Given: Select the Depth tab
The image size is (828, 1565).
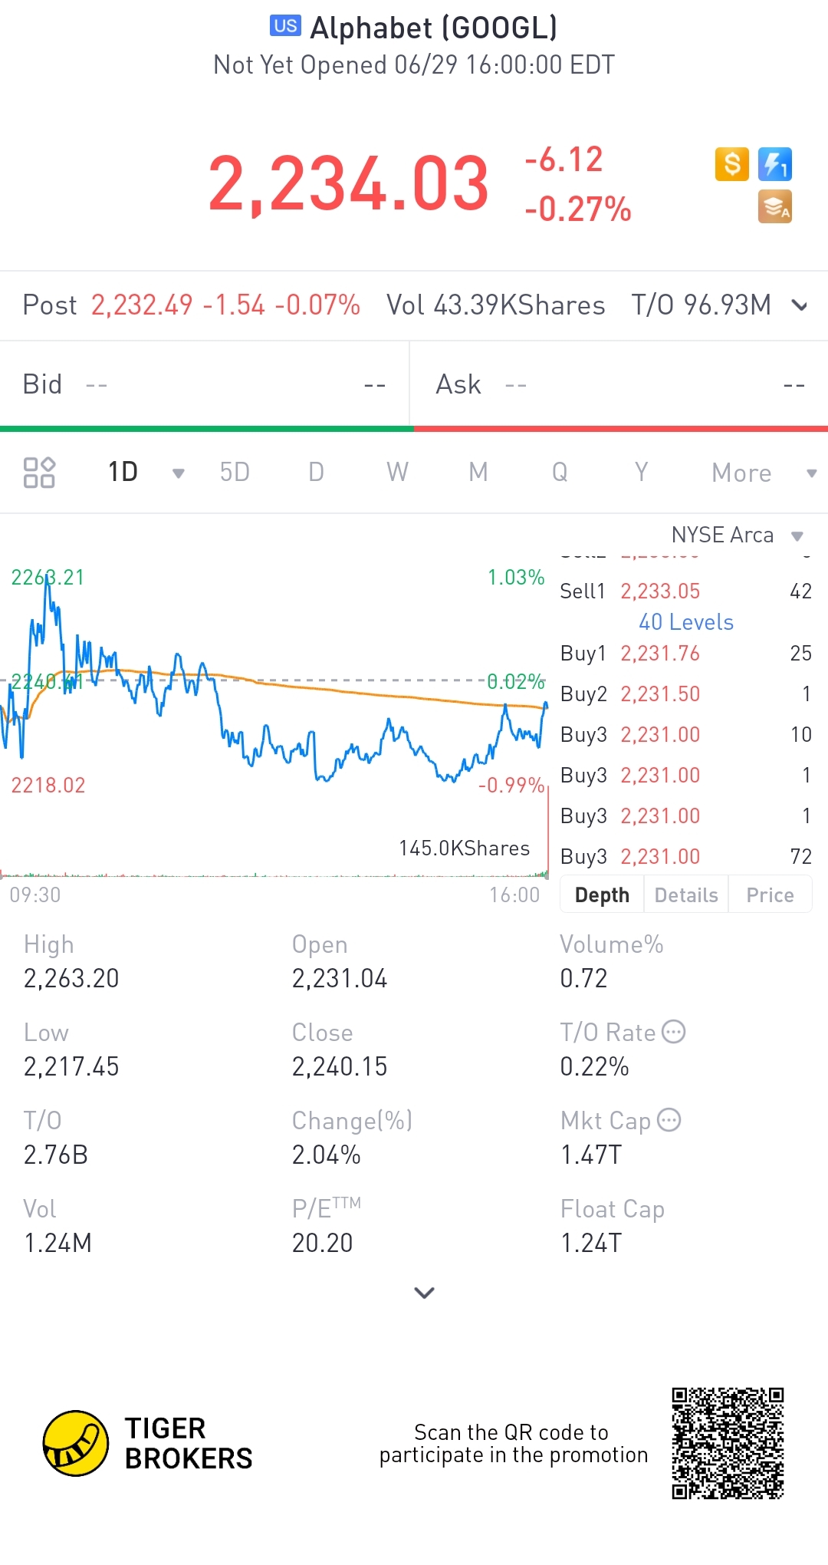Looking at the screenshot, I should coord(602,895).
